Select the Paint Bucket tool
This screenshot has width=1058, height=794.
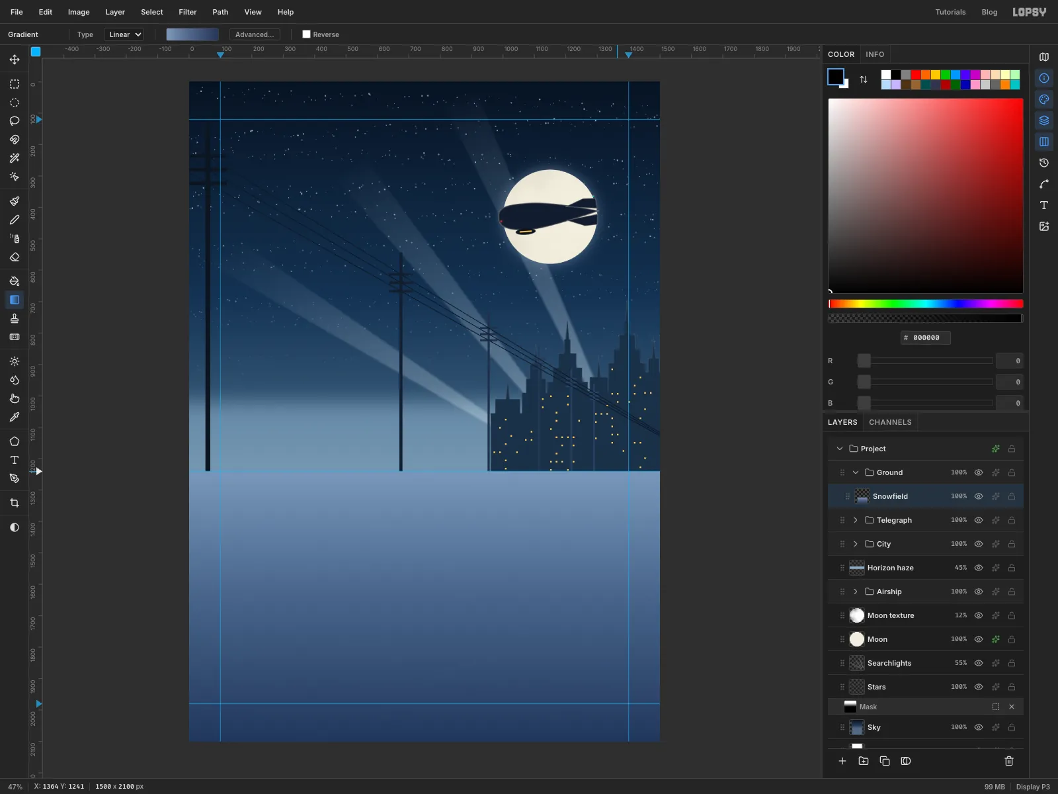(x=15, y=281)
